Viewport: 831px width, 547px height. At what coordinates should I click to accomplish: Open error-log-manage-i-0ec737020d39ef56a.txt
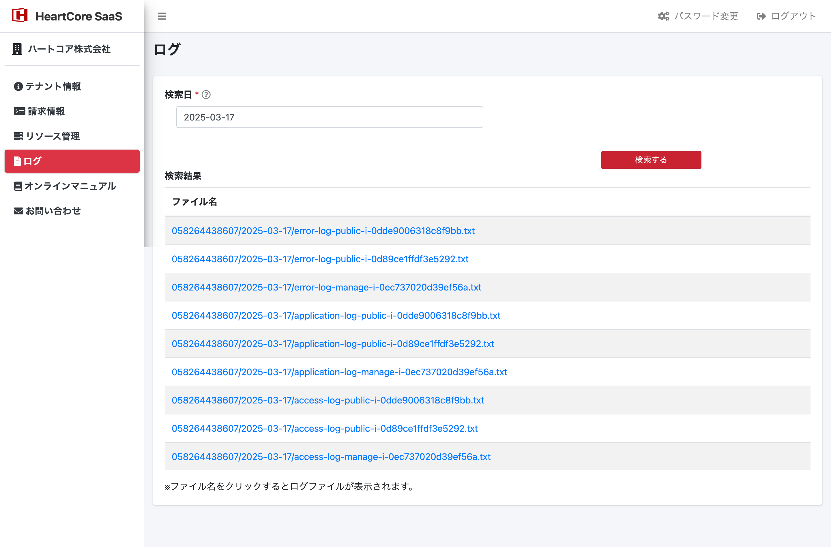pyautogui.click(x=326, y=287)
